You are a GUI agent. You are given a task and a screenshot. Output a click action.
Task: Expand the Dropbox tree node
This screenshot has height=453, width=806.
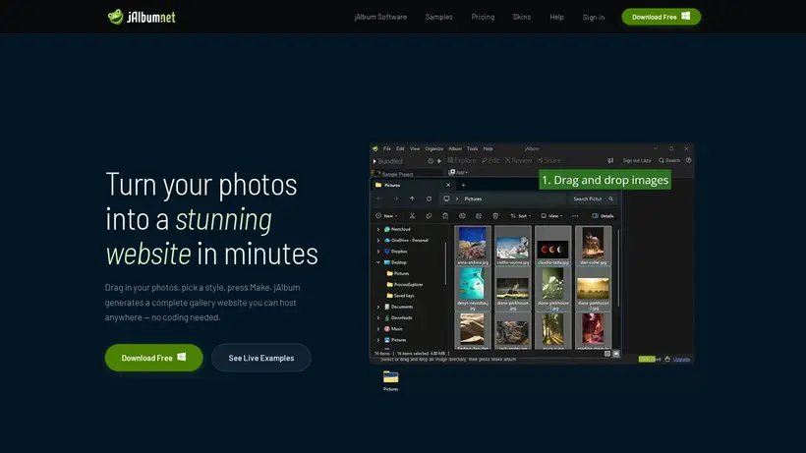point(378,252)
